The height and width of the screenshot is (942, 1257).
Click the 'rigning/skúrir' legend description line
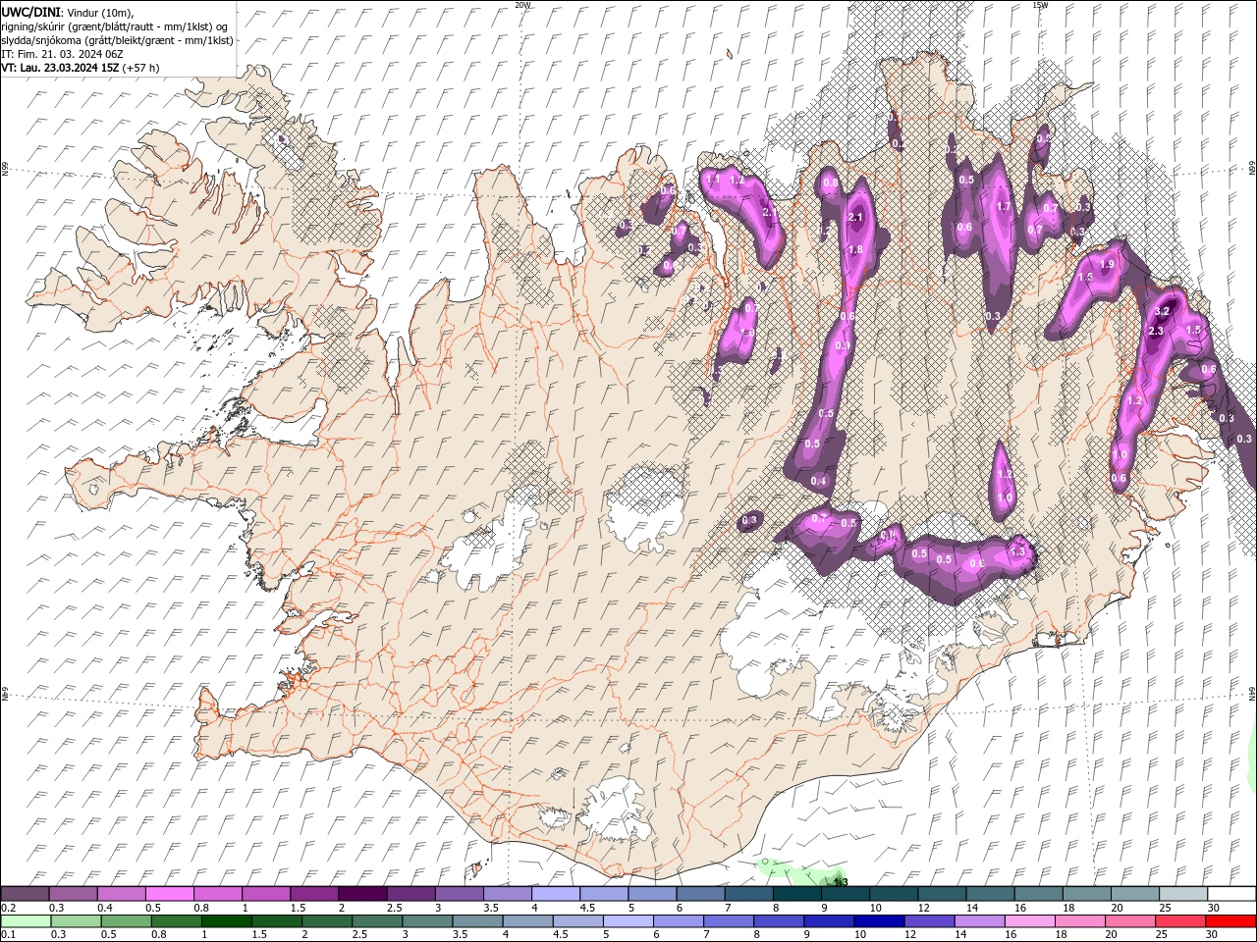[x=115, y=26]
